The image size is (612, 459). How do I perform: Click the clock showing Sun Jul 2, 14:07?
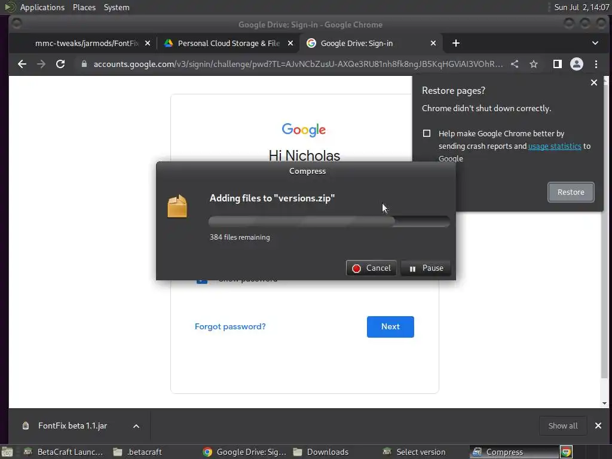[582, 7]
